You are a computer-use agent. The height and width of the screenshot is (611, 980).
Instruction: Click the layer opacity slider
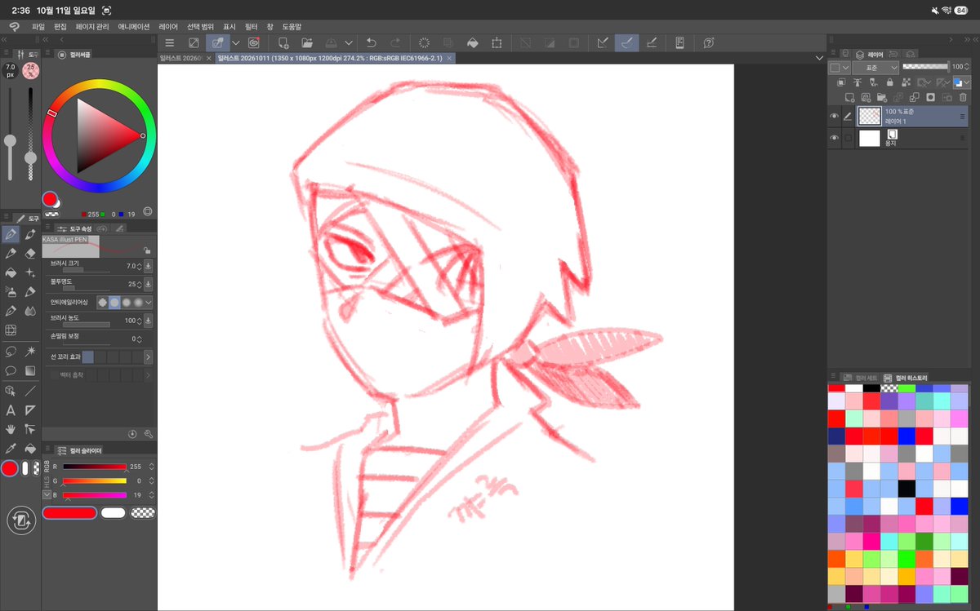[924, 67]
